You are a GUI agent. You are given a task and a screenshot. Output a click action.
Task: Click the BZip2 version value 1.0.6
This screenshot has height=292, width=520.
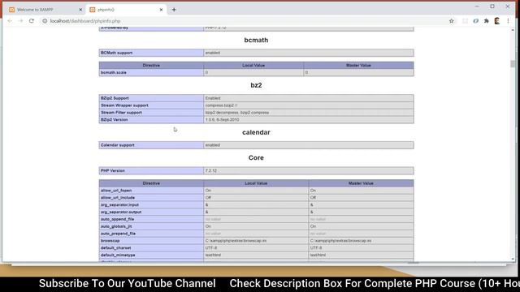click(222, 119)
